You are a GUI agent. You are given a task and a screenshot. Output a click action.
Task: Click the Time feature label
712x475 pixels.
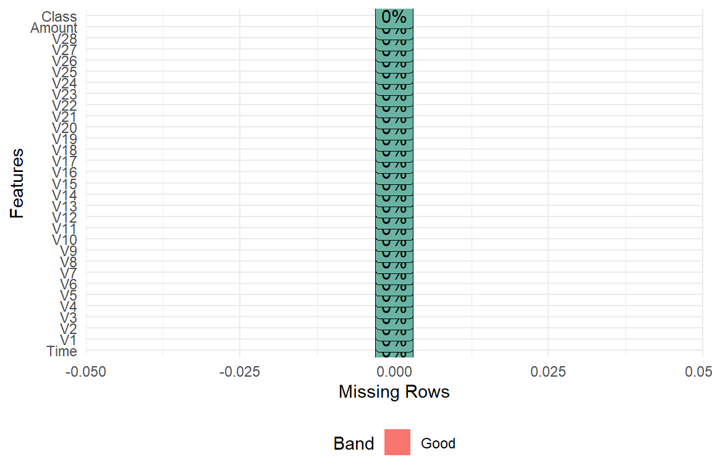62,351
